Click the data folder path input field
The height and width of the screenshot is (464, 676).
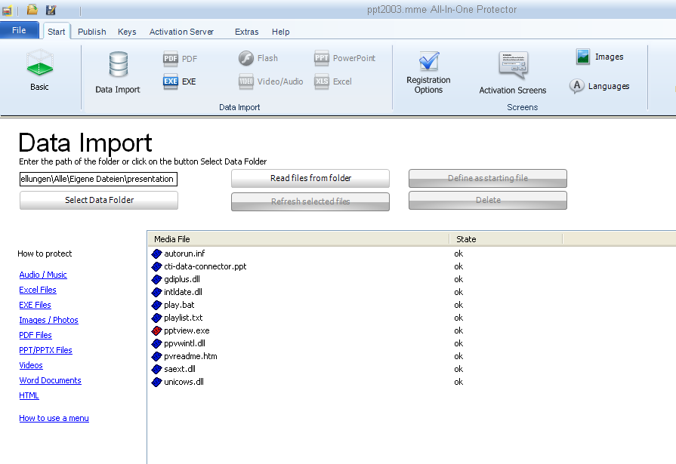coord(99,179)
